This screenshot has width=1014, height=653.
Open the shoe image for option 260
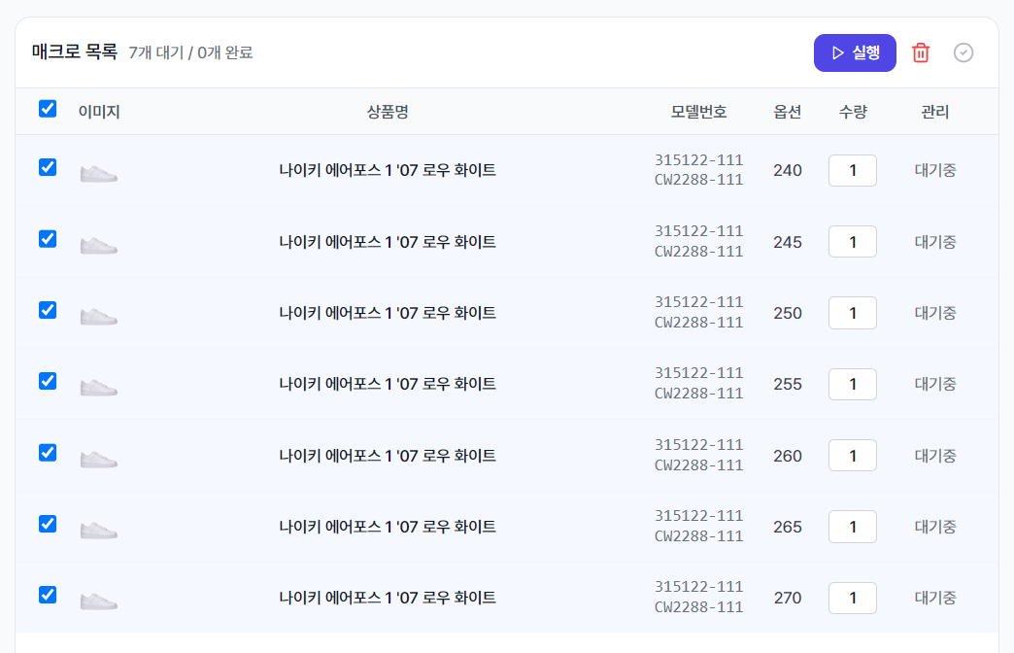click(x=98, y=460)
